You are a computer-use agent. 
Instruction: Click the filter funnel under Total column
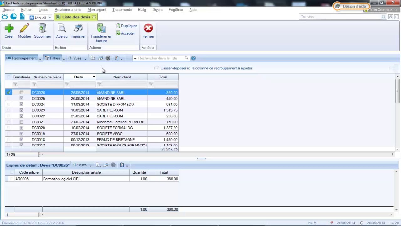tap(151, 84)
